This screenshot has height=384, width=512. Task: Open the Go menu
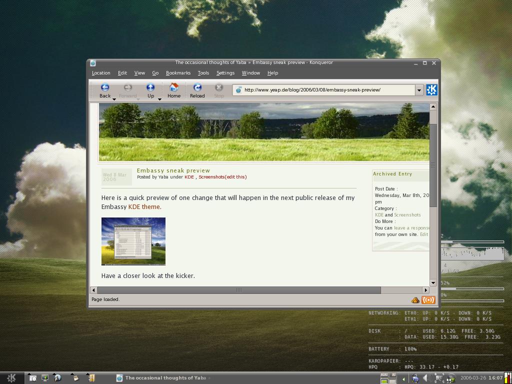pos(155,73)
